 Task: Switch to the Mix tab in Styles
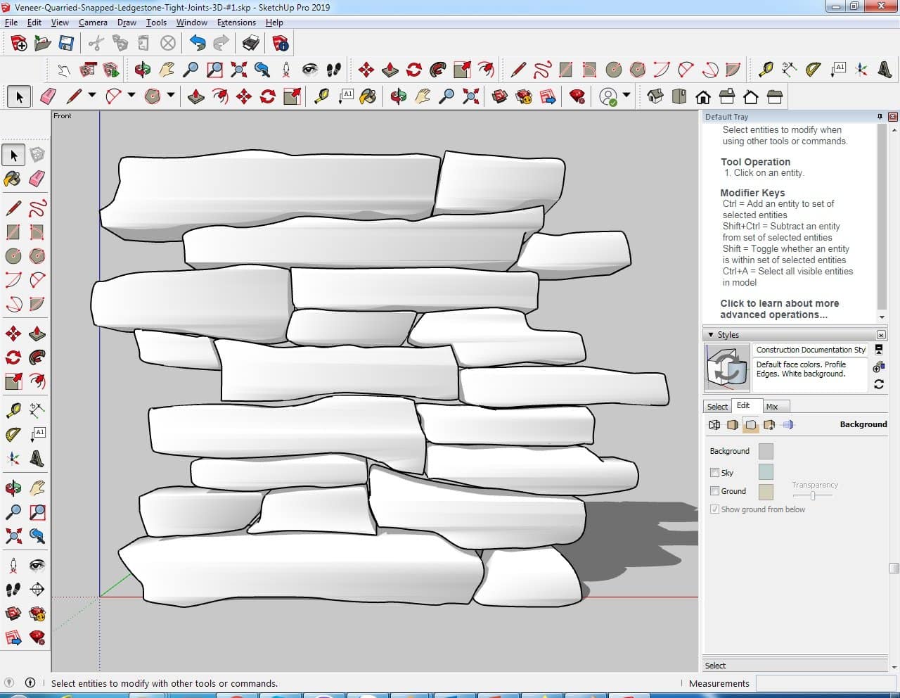tap(771, 407)
